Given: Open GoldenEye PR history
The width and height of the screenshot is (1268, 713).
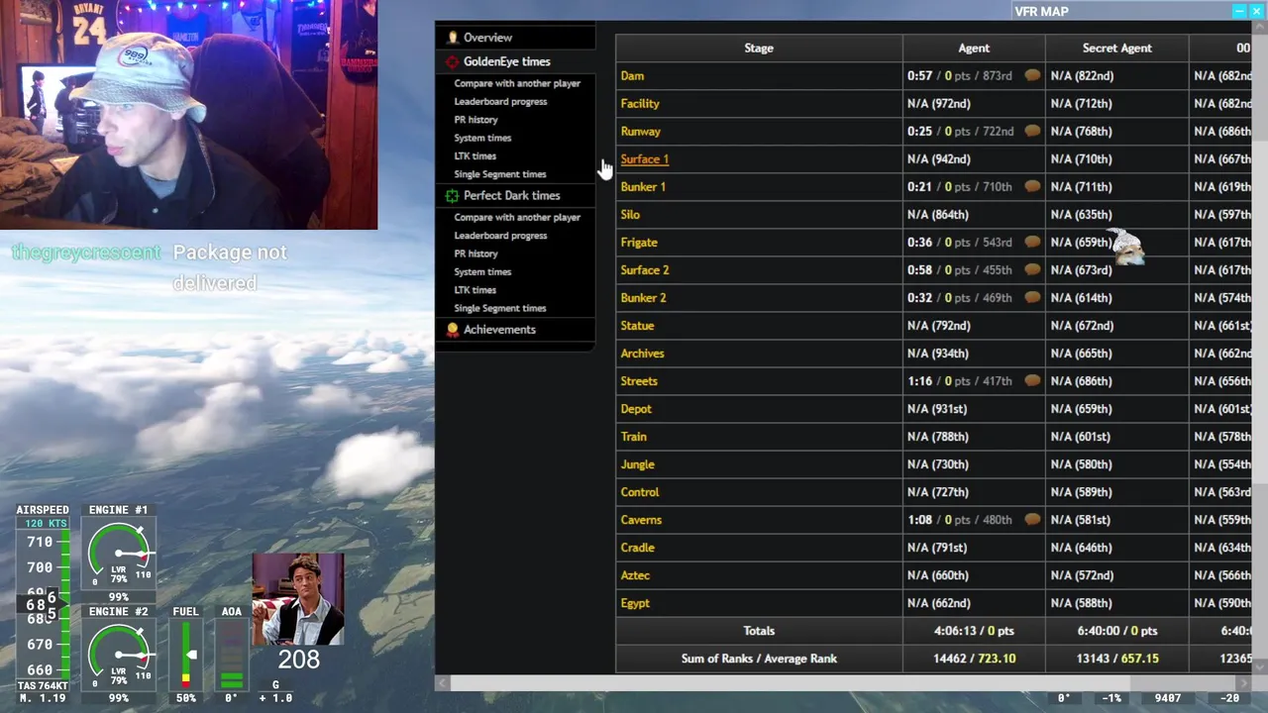Looking at the screenshot, I should tap(475, 120).
